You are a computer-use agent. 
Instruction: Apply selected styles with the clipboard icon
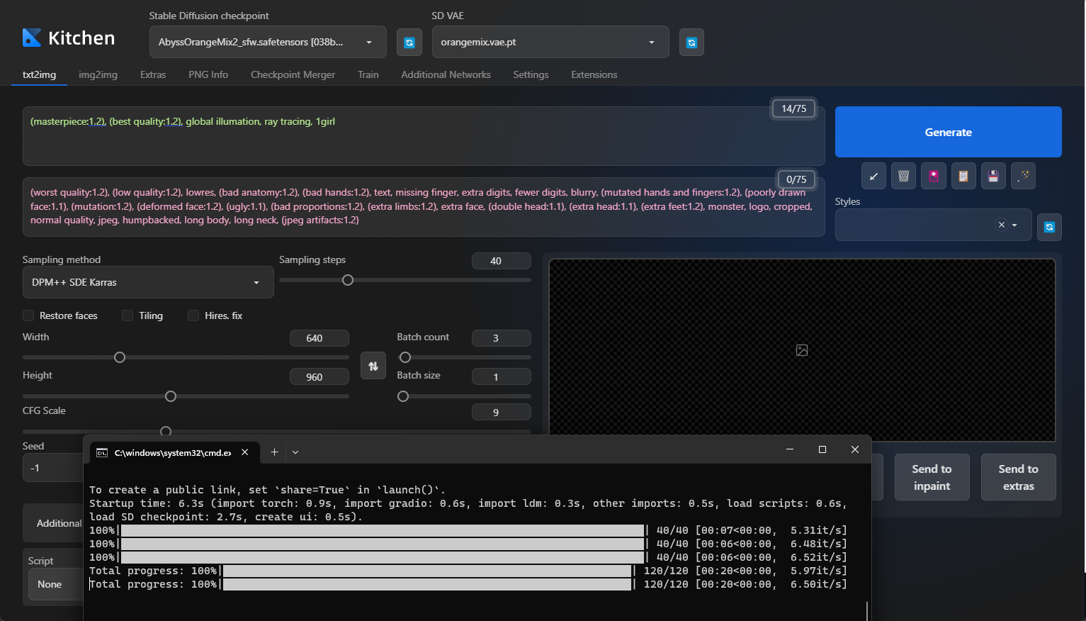[x=963, y=176]
